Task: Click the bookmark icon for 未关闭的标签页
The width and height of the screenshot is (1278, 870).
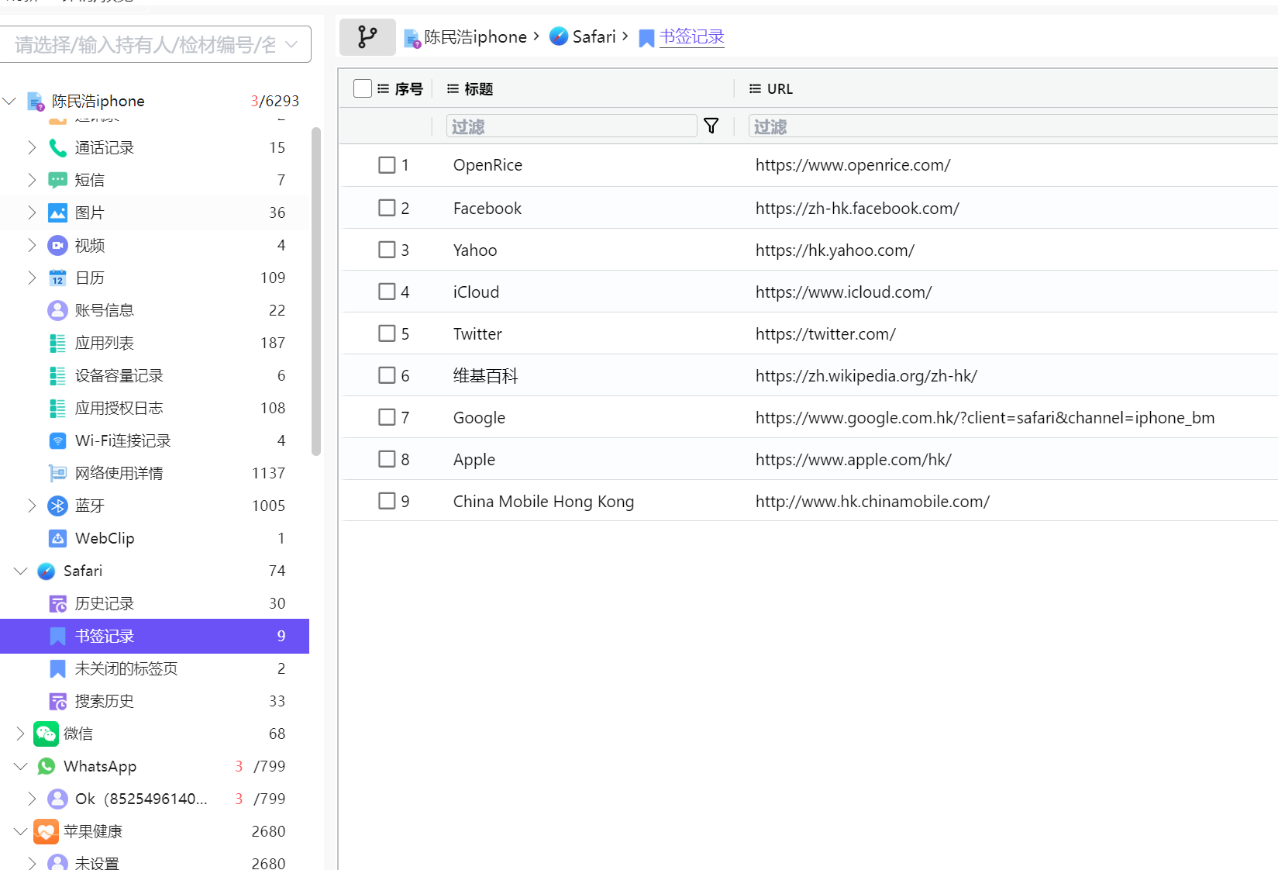Action: pyautogui.click(x=57, y=668)
